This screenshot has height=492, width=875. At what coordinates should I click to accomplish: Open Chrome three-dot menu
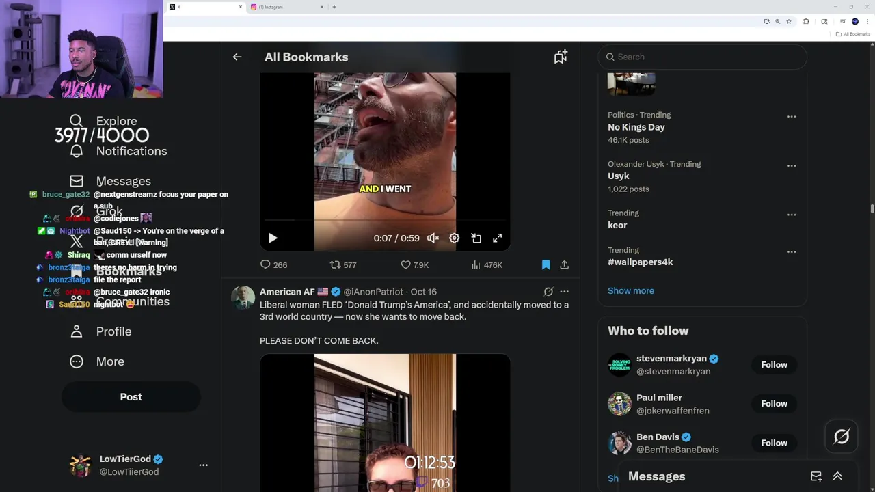click(867, 21)
